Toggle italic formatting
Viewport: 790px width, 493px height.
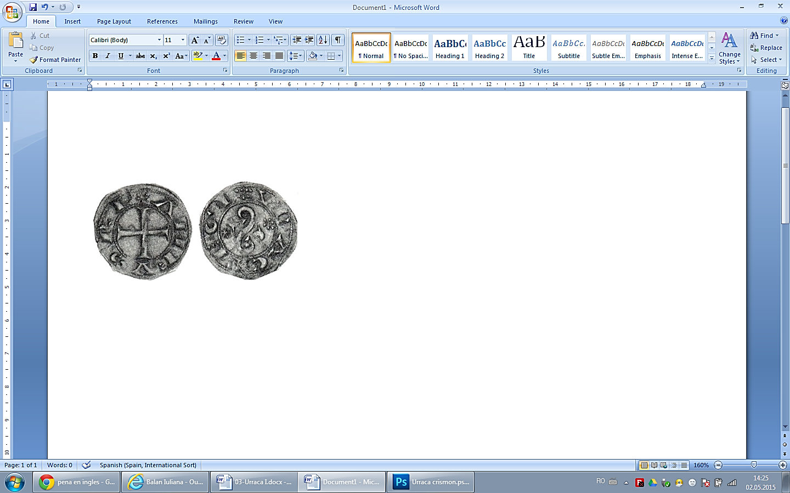(108, 56)
